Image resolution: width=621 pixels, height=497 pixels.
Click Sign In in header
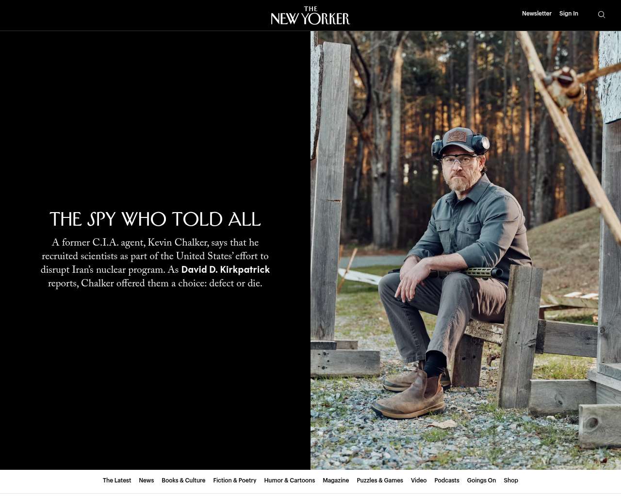pos(569,14)
